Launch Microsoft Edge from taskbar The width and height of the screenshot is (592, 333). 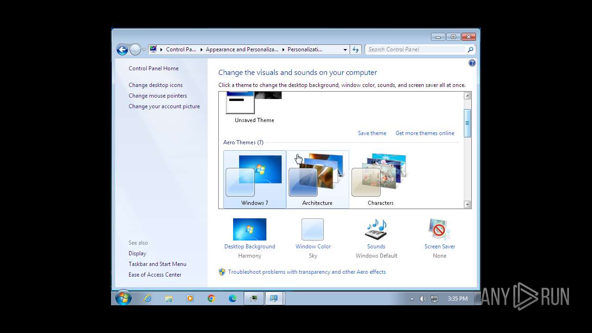click(x=233, y=299)
